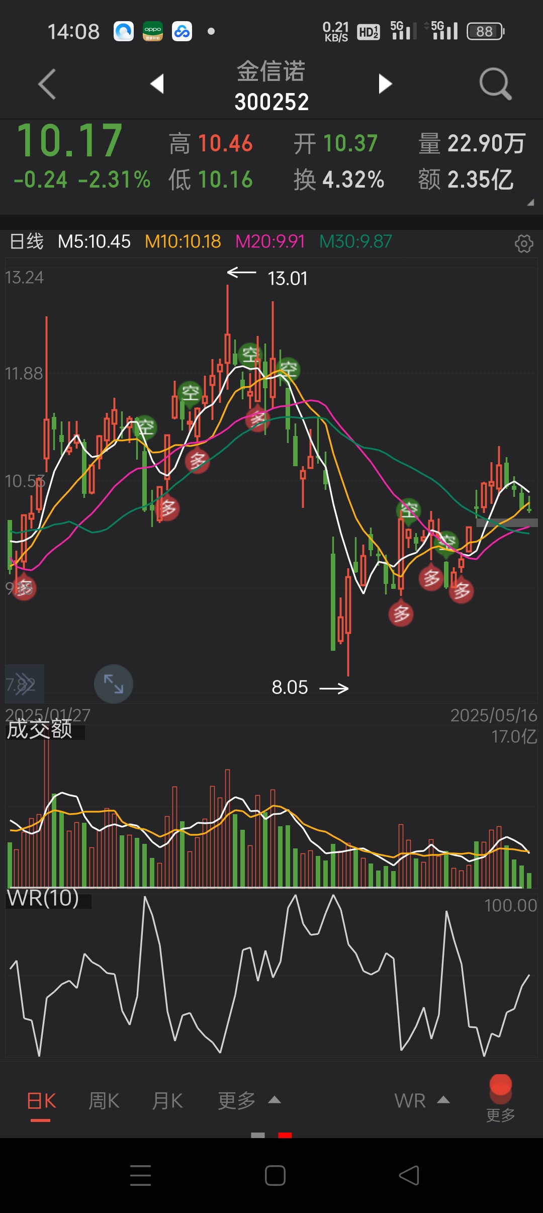Expand chart to fullscreen with the arrows button
This screenshot has width=543, height=1213.
tap(114, 684)
